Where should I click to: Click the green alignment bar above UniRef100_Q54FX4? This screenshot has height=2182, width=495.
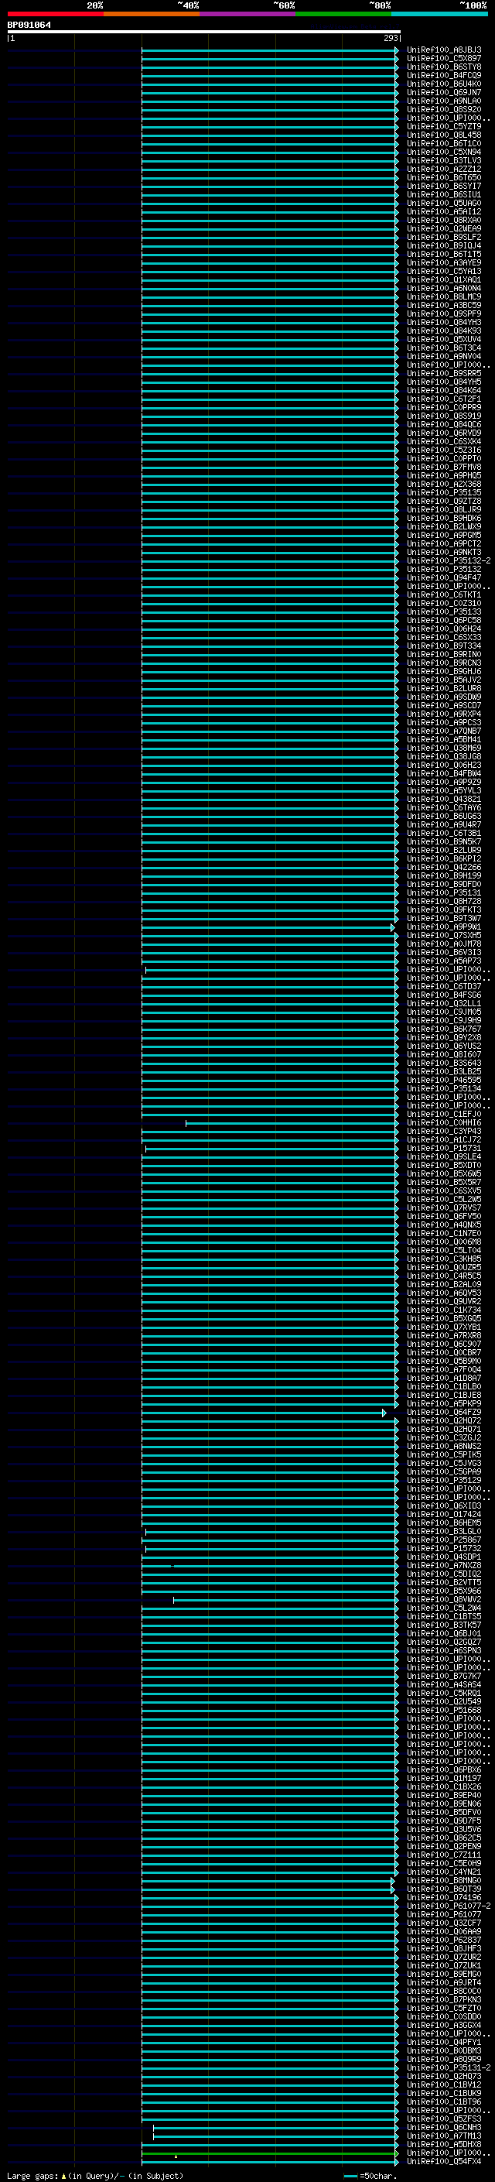(x=269, y=2153)
